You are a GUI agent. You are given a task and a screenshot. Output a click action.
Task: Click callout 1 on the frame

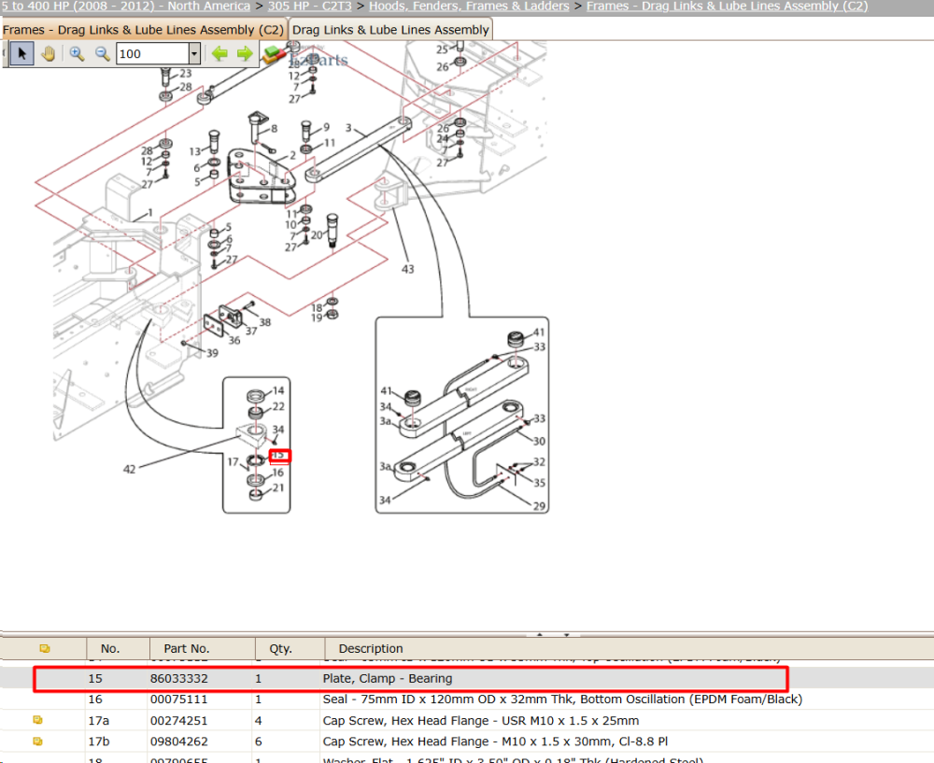pyautogui.click(x=150, y=213)
